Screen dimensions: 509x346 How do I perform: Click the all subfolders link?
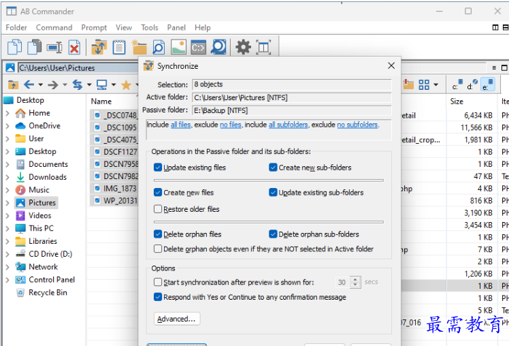point(289,125)
